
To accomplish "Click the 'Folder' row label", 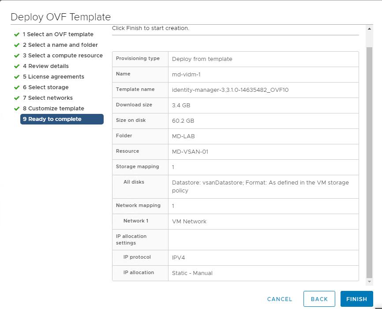I will point(124,136).
